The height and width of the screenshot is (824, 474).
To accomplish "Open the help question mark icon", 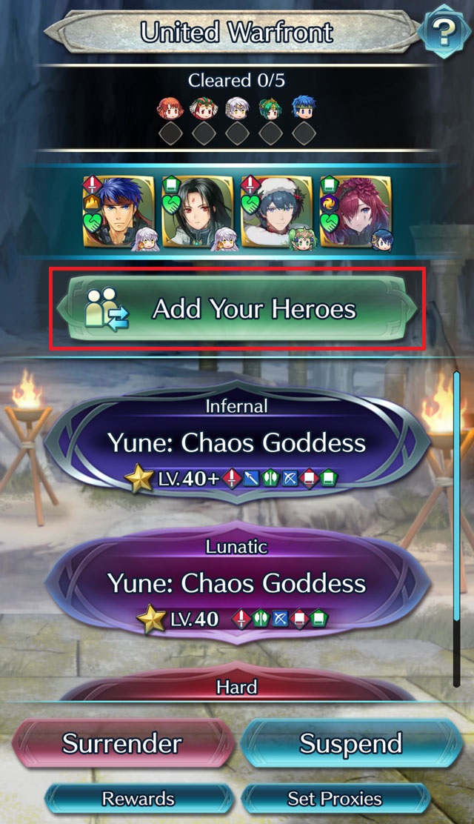I will 444,33.
